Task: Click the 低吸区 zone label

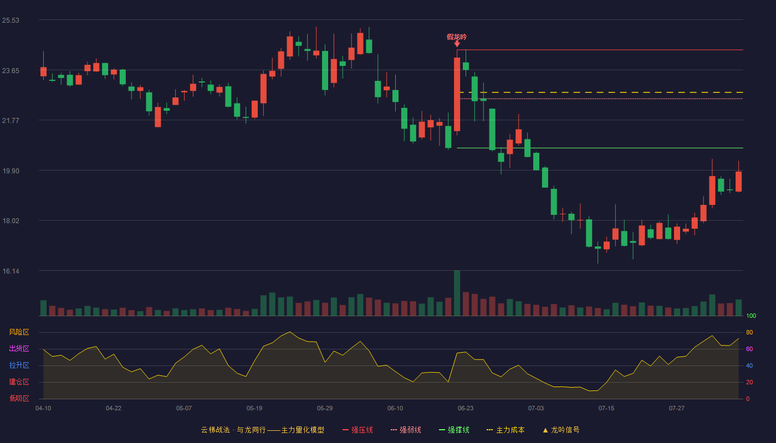Action: (19, 399)
